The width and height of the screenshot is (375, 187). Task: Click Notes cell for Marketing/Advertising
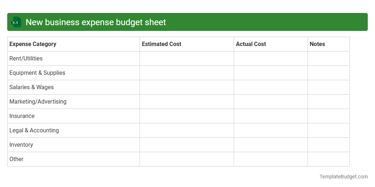point(328,102)
